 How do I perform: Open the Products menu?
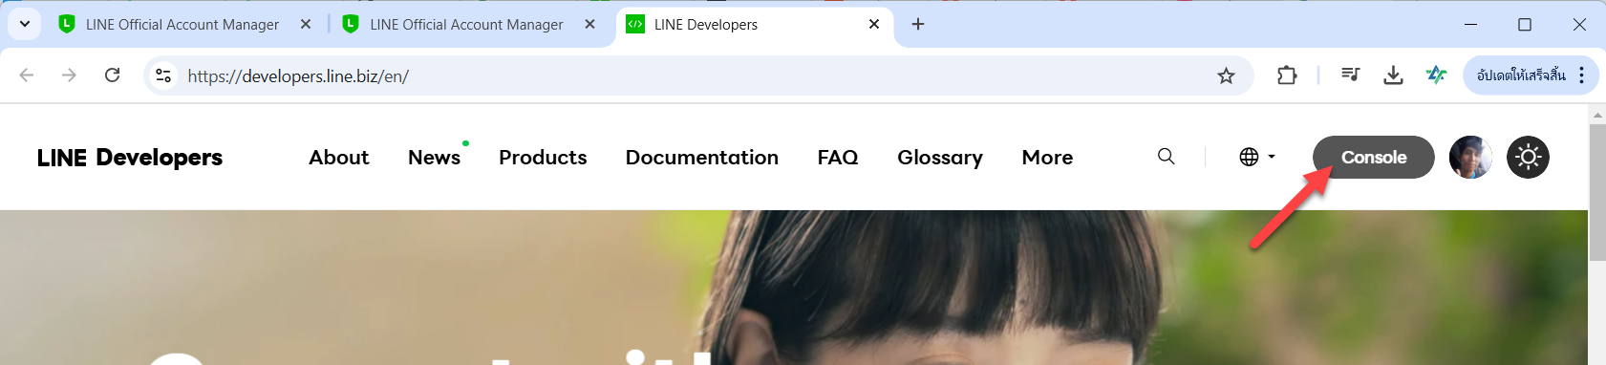pos(543,158)
